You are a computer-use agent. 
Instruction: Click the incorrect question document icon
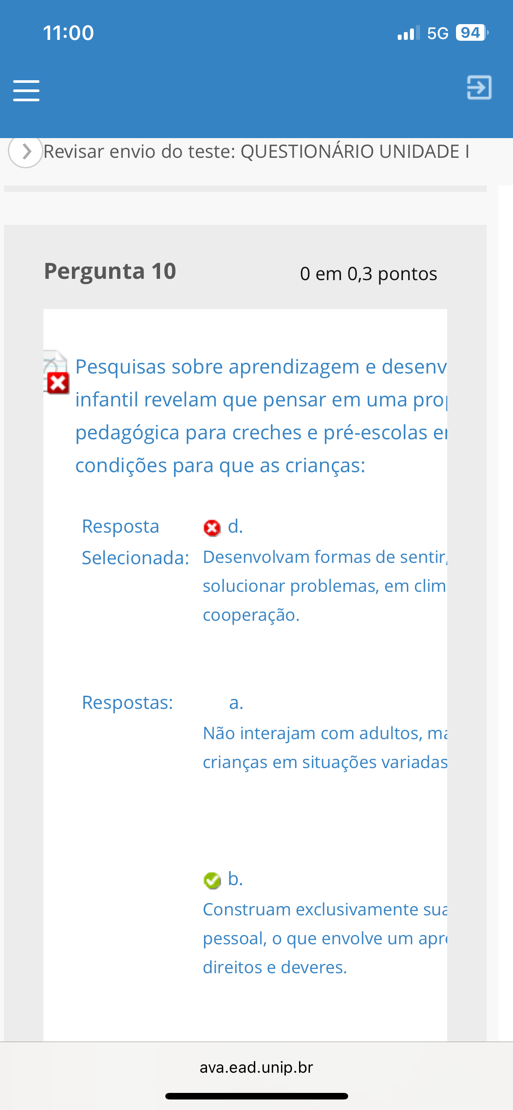(56, 373)
